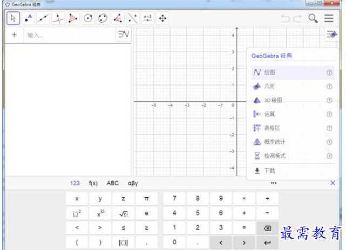The image size is (346, 250).
Task: Choose 检测模式 exam mode
Action: pos(293,156)
